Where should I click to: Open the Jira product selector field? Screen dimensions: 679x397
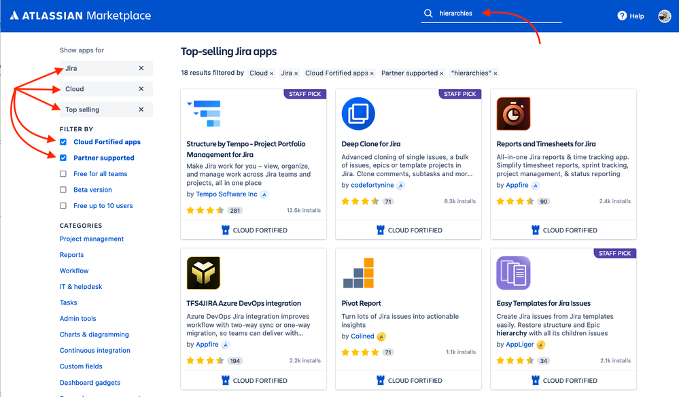point(106,68)
